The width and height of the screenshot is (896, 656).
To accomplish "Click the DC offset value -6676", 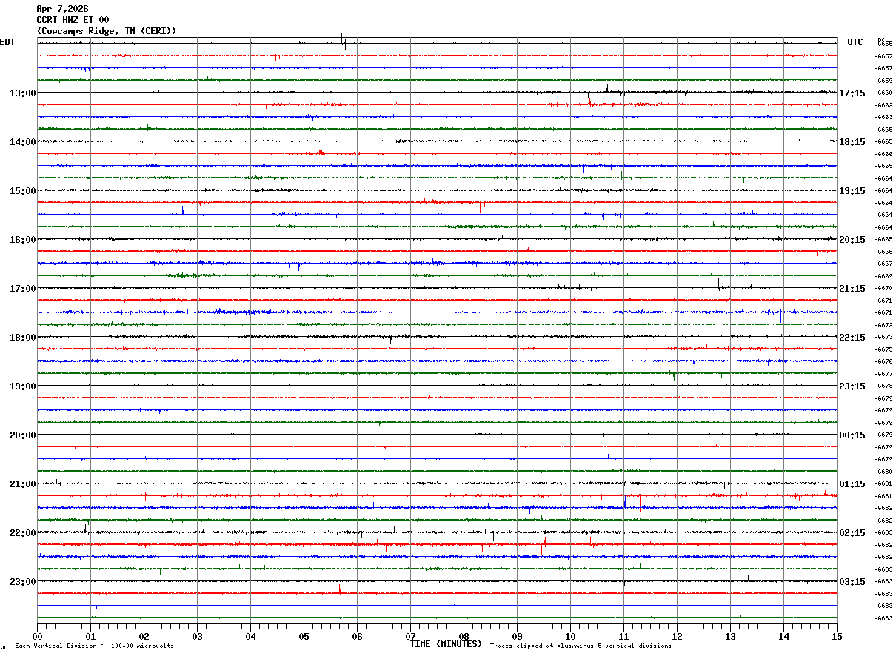I will coord(883,361).
